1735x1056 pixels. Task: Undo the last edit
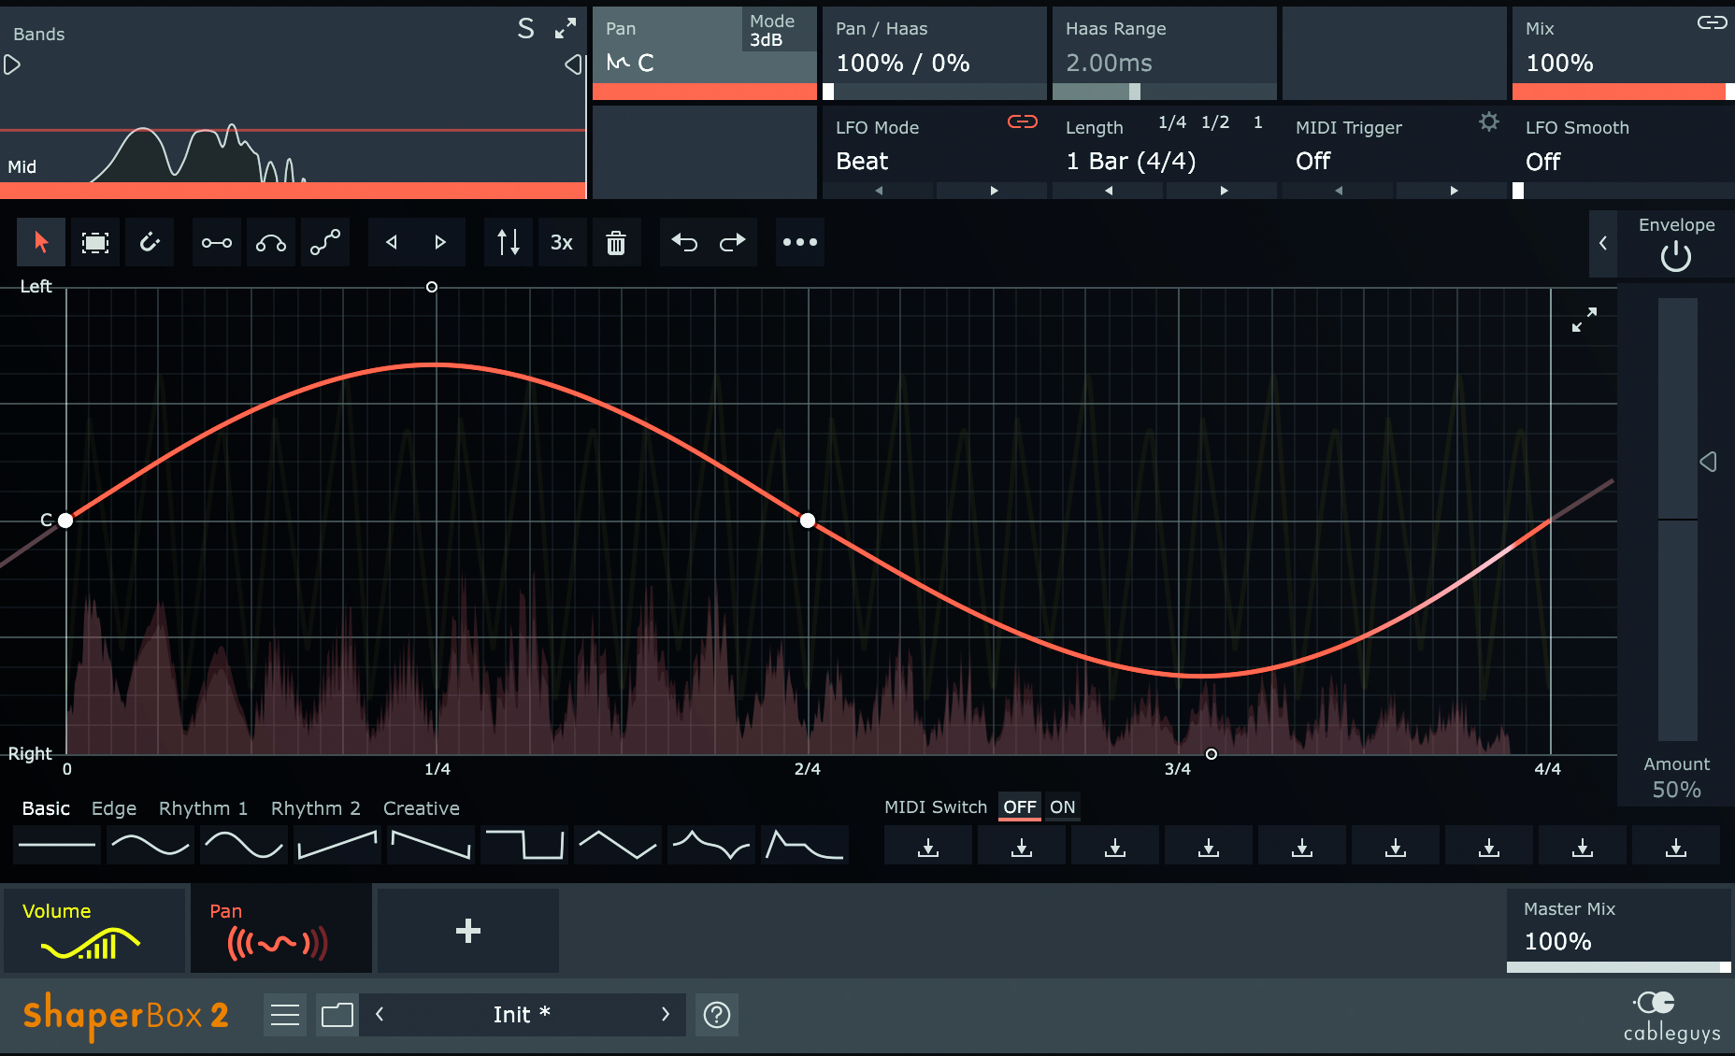pyautogui.click(x=684, y=243)
